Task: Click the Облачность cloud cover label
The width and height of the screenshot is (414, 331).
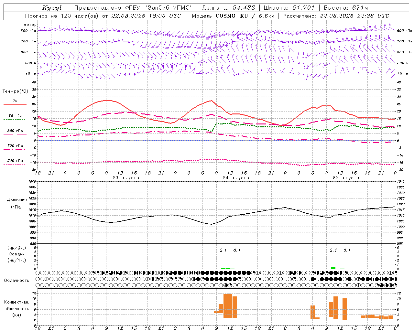Action: click(x=16, y=281)
